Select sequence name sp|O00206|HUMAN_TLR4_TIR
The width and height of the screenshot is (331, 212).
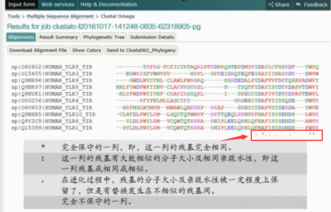(52, 101)
